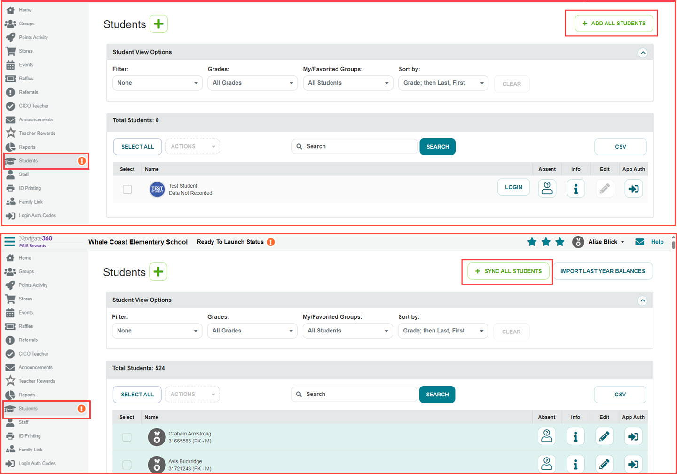
Task: Tick the checkbox for Avis Buckridge
Action: click(127, 465)
